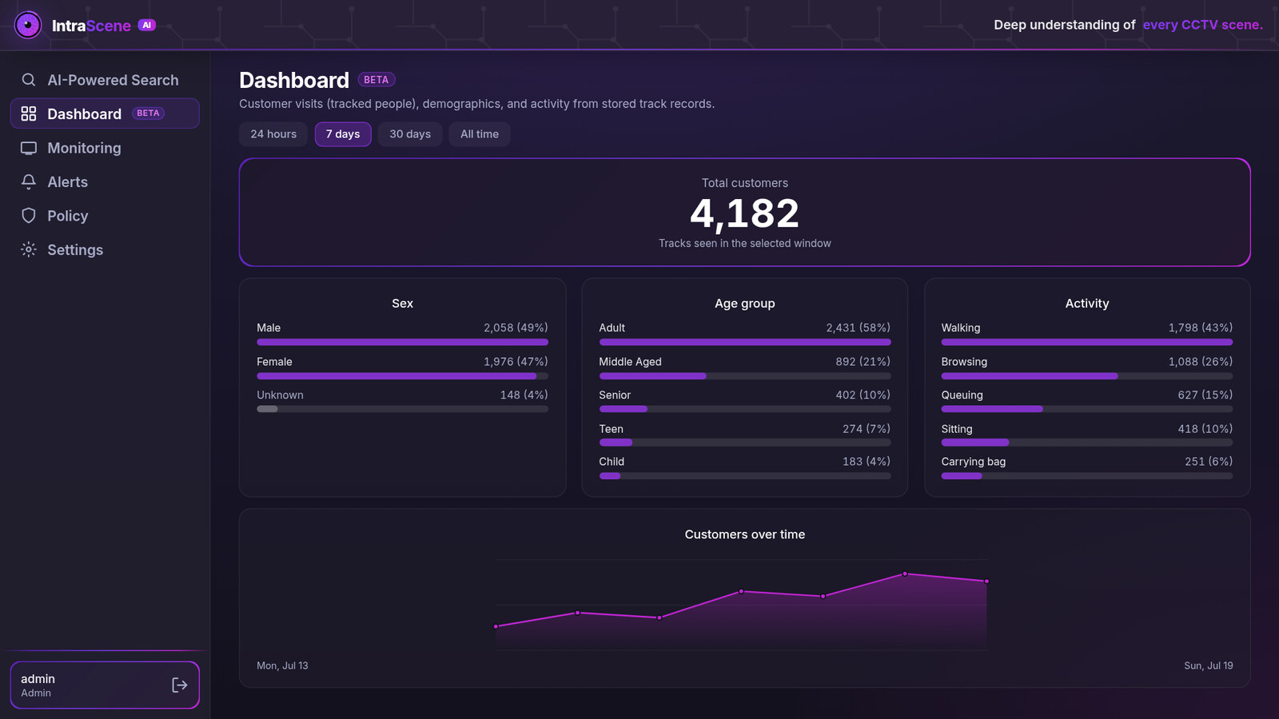
Task: Click the 'Mon, Jul 13' axis label
Action: 282,665
